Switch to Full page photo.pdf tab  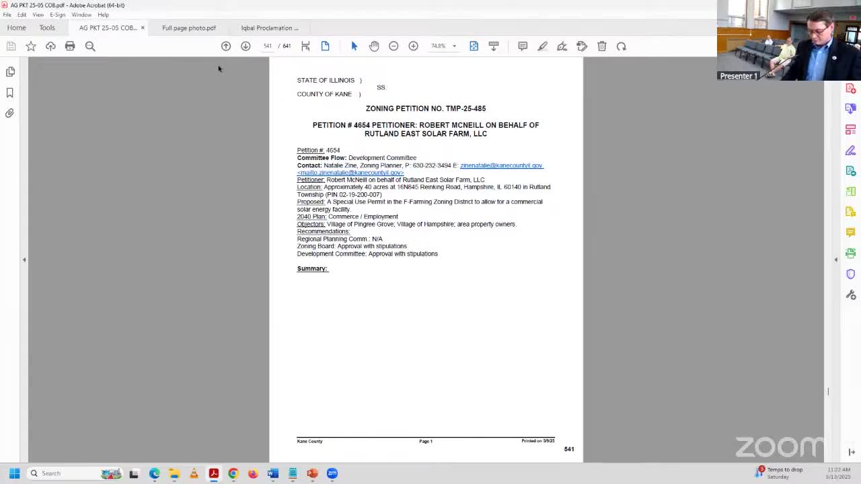click(x=189, y=28)
